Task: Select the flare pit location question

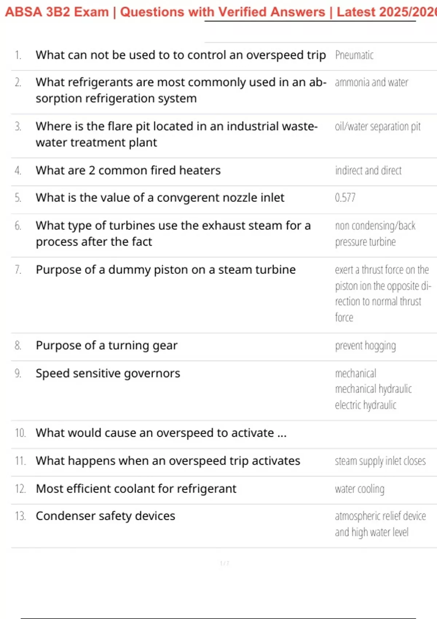Action: (177, 134)
